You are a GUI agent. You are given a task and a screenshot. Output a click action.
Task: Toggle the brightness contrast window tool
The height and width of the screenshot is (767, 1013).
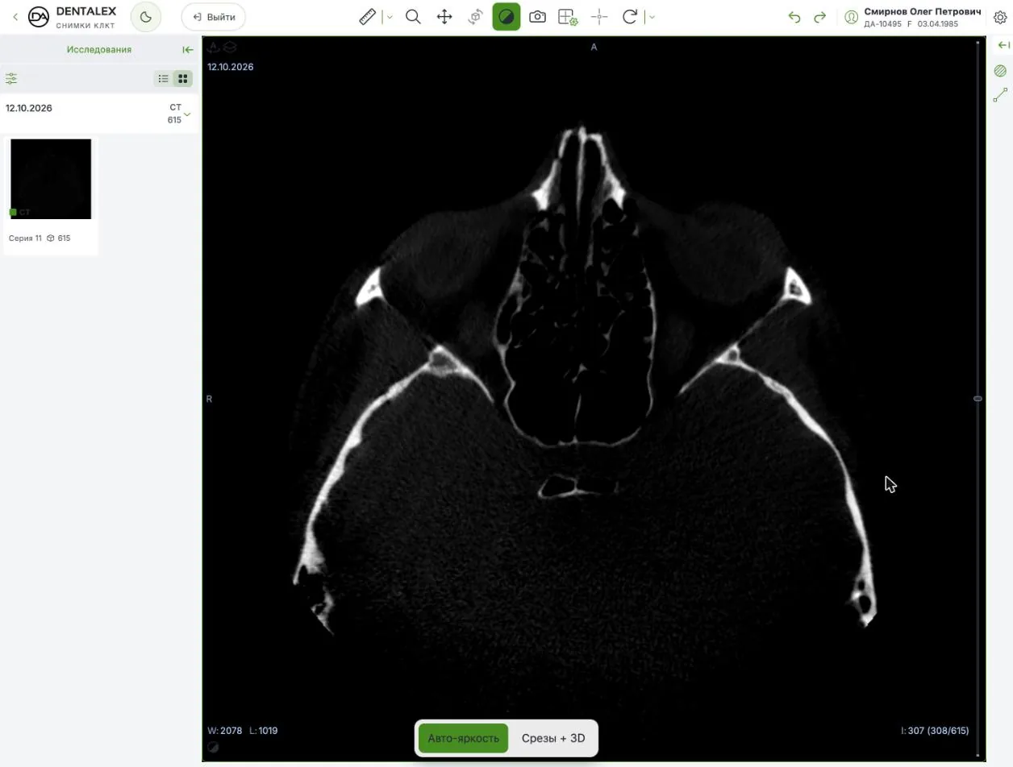[506, 17]
